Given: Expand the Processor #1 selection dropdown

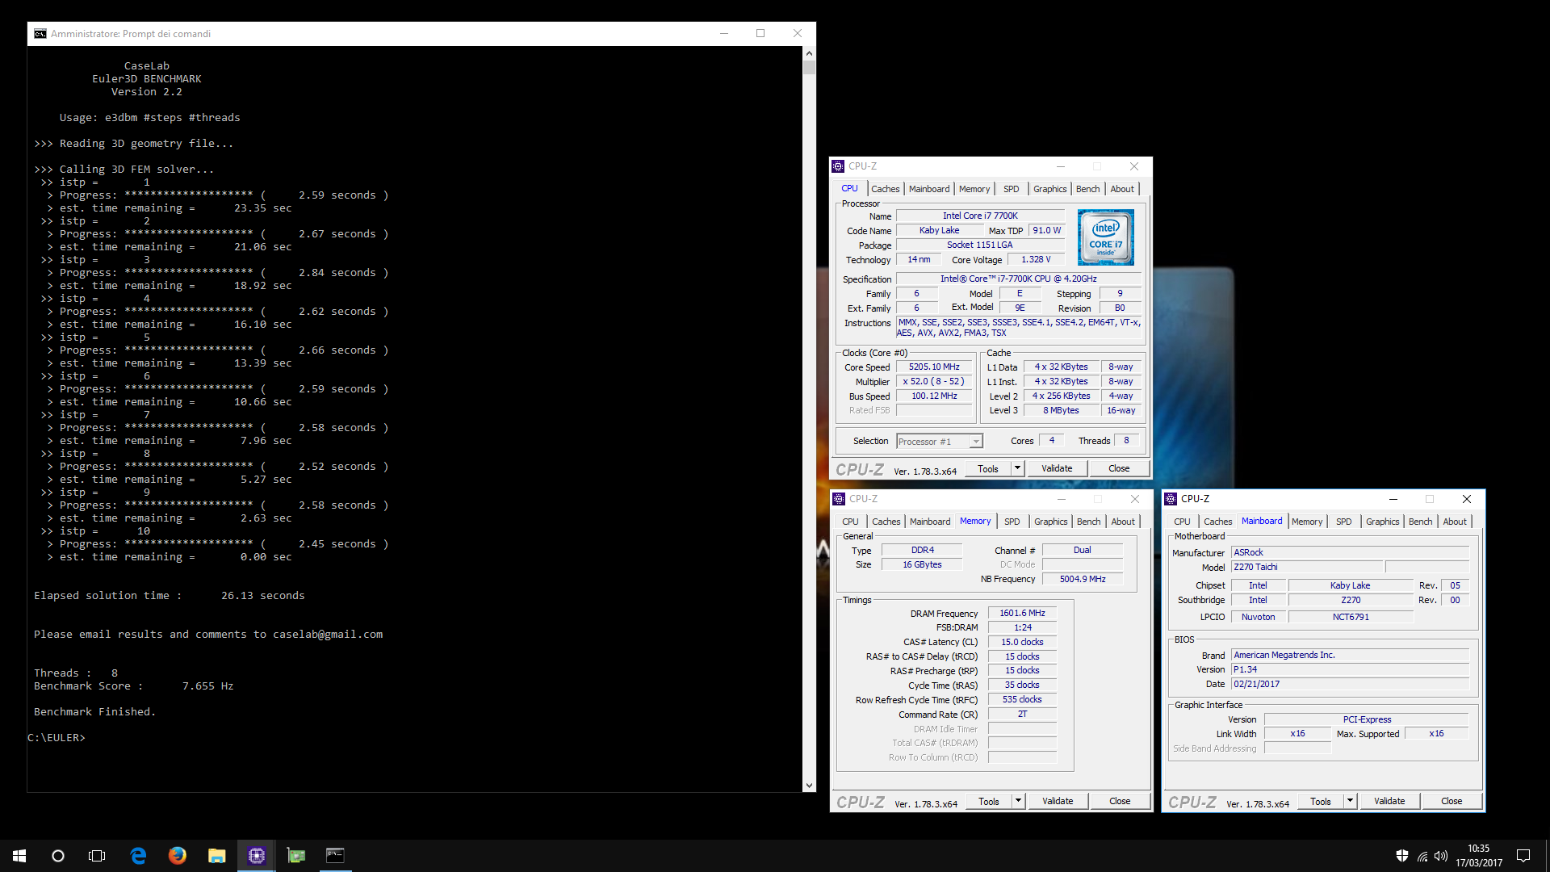Looking at the screenshot, I should point(976,442).
